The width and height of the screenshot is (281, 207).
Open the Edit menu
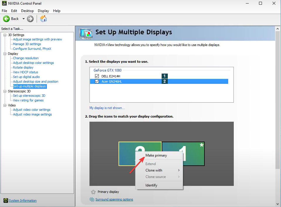(x=14, y=11)
